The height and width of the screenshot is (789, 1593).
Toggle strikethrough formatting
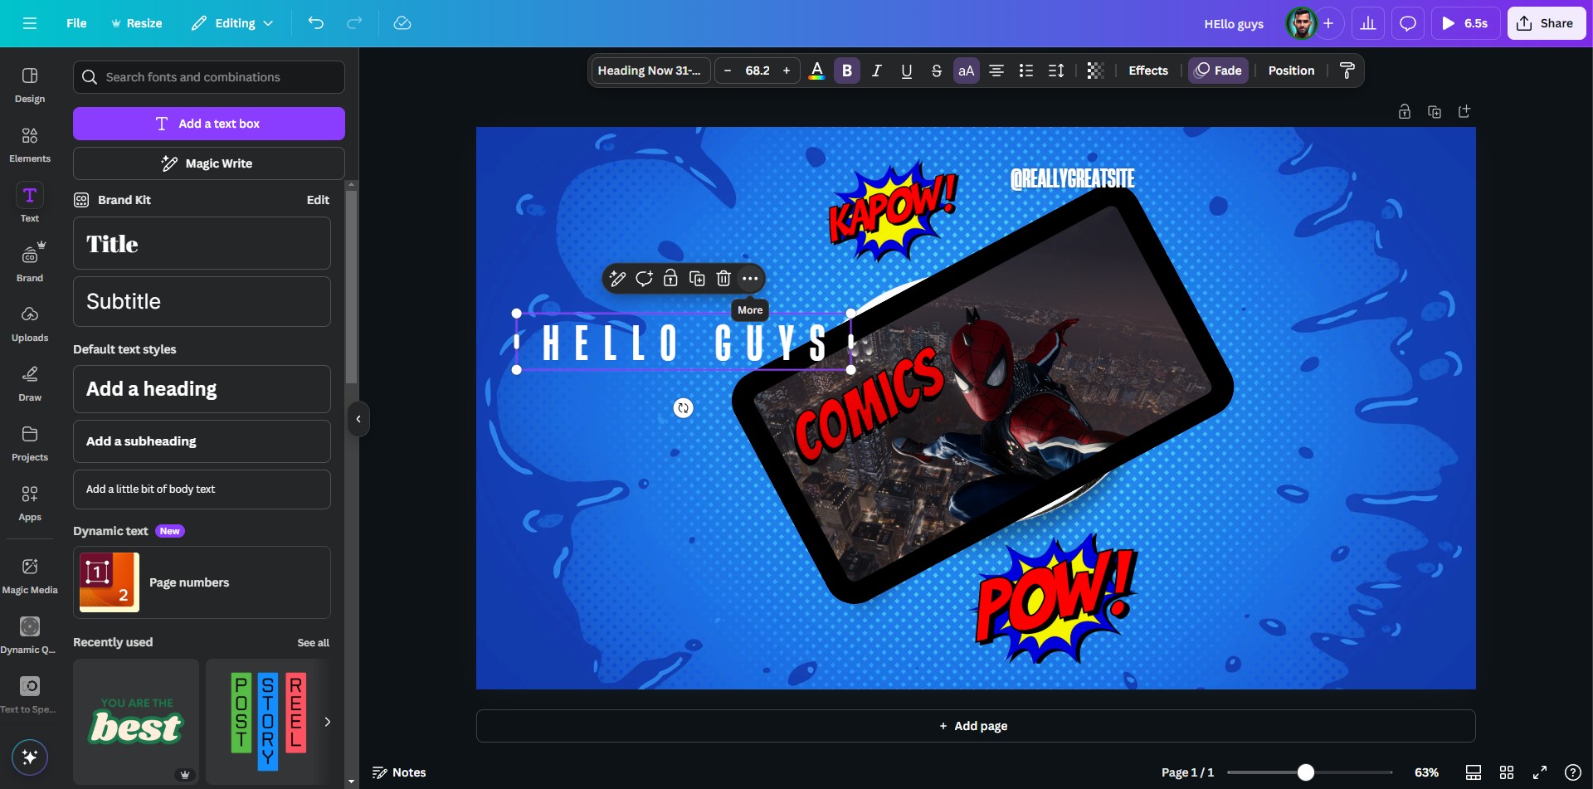[936, 71]
